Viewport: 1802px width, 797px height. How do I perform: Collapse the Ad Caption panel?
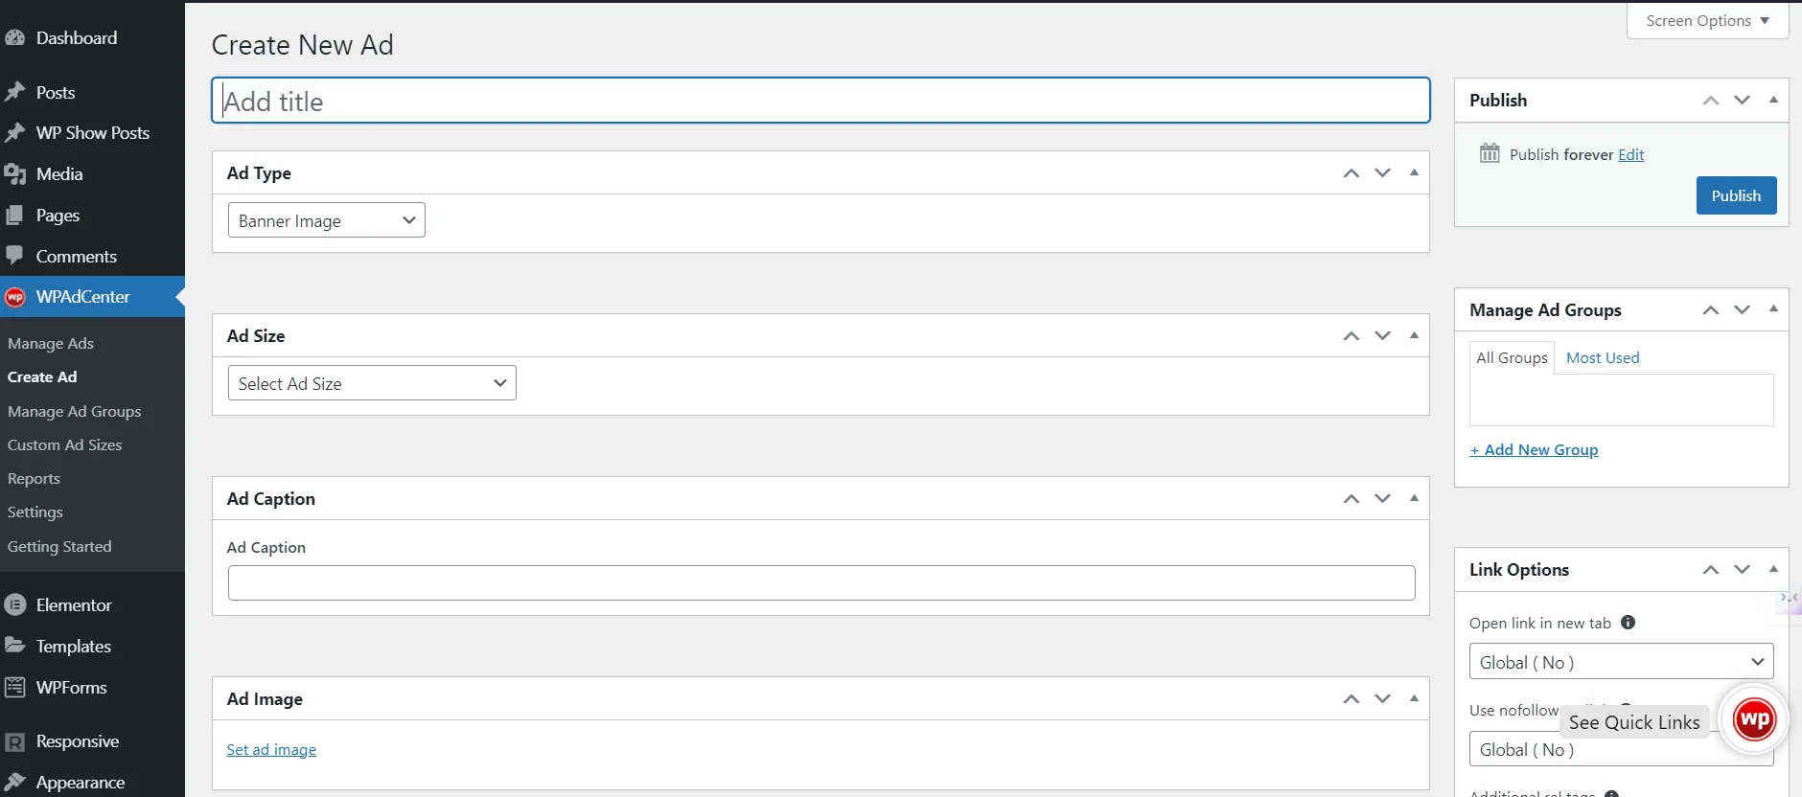click(1414, 497)
